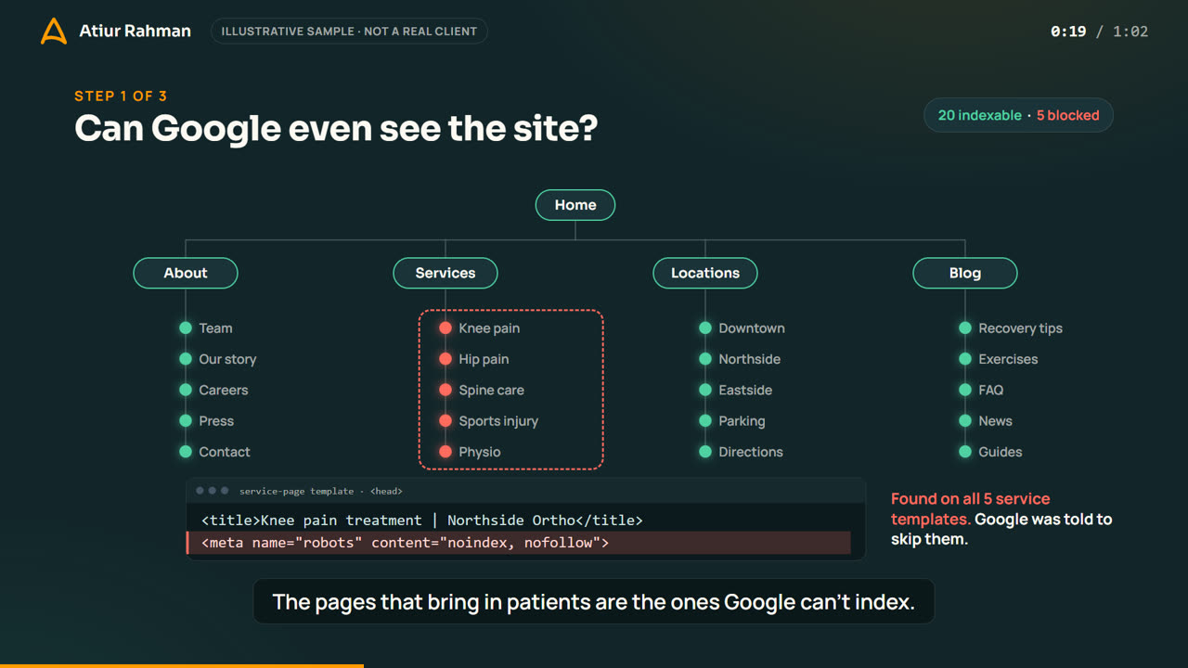The image size is (1188, 668).
Task: Click the Knee pain page label
Action: [x=489, y=328]
